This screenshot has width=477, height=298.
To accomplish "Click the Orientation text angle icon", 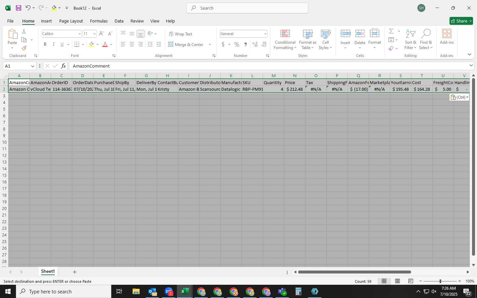I will click(x=150, y=34).
